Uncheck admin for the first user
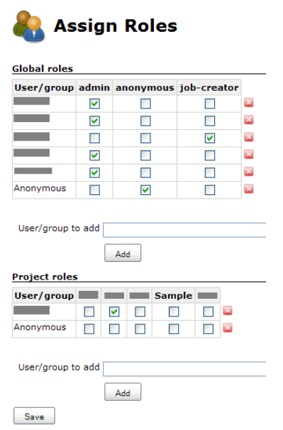Viewport: 283px width, 430px height. (94, 104)
